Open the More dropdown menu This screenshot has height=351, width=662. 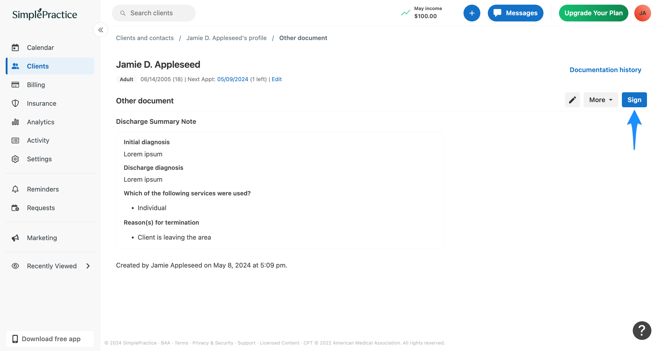(600, 100)
